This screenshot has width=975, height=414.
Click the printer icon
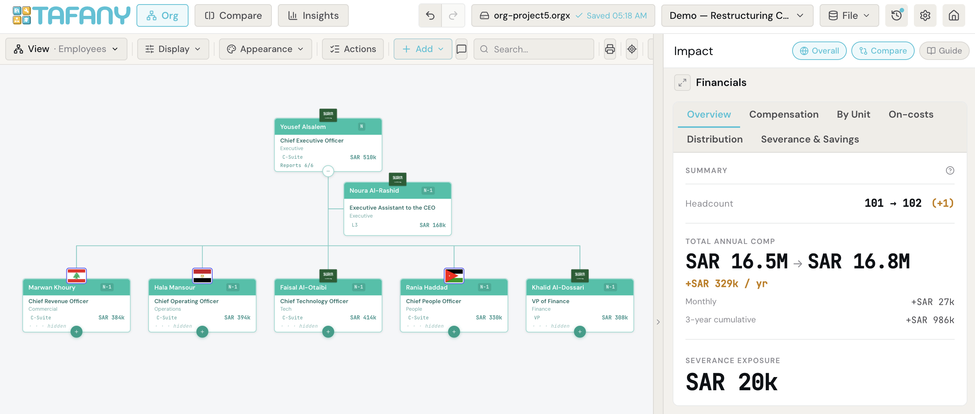(610, 49)
